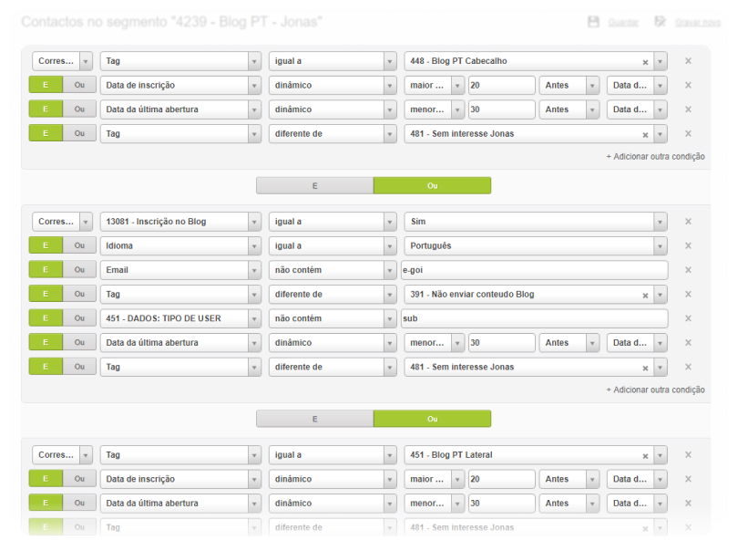Remove the '13081 - Inscrição no Blog' condition row
The width and height of the screenshot is (738, 551).
click(688, 222)
